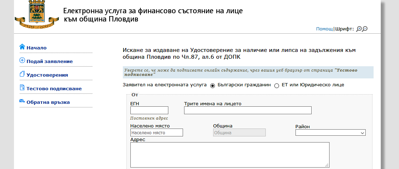Click the documents icon beside Удостоверения
This screenshot has height=169, width=399.
tap(23, 74)
